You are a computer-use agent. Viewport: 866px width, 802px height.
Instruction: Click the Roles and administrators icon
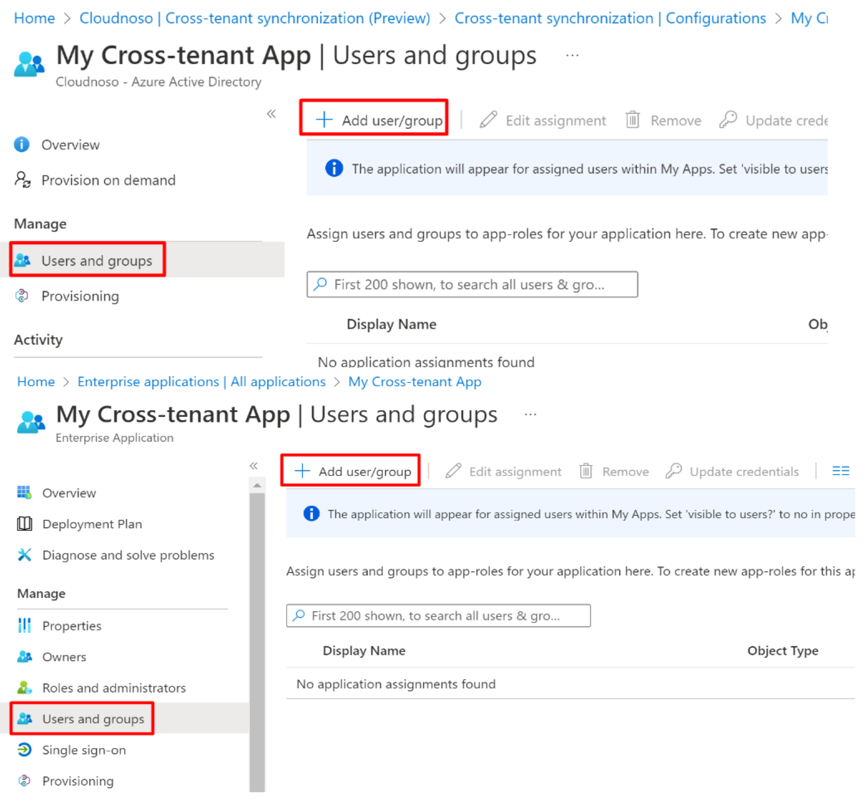pyautogui.click(x=24, y=687)
